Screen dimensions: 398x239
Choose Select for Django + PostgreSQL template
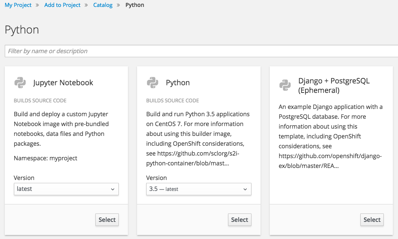click(372, 220)
